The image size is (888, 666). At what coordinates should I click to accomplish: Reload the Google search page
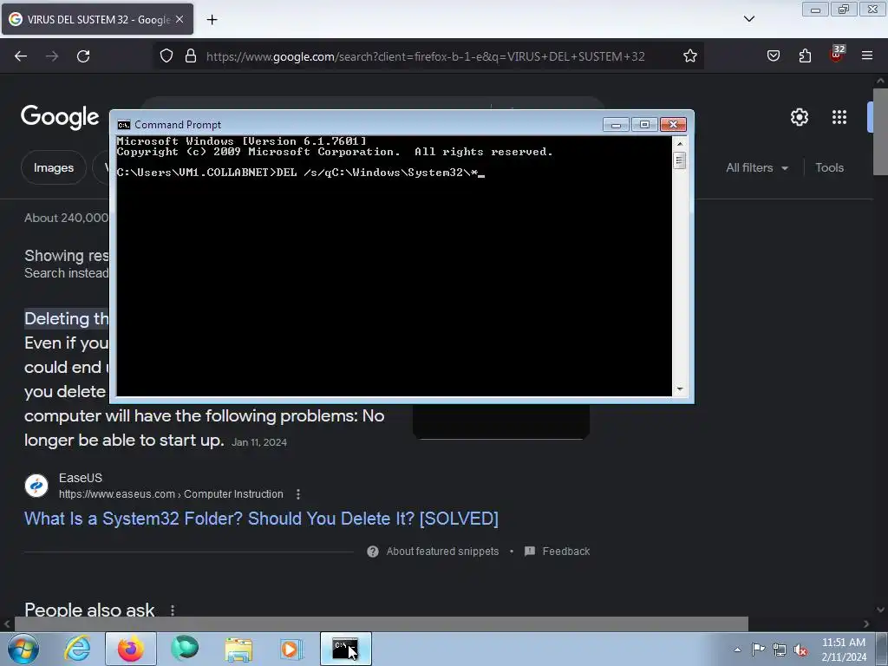[x=83, y=56]
